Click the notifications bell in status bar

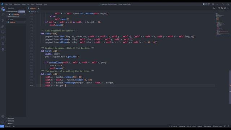coord(228,126)
